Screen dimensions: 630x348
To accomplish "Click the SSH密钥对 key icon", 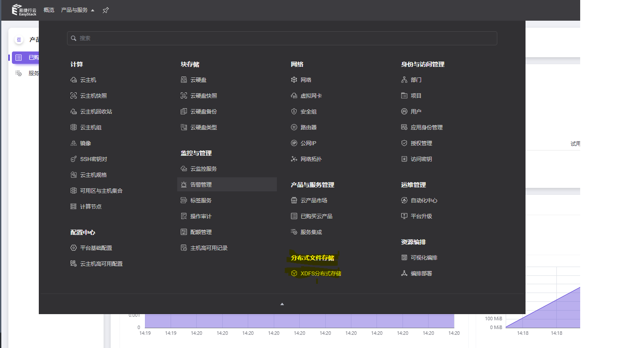I will pos(73,158).
